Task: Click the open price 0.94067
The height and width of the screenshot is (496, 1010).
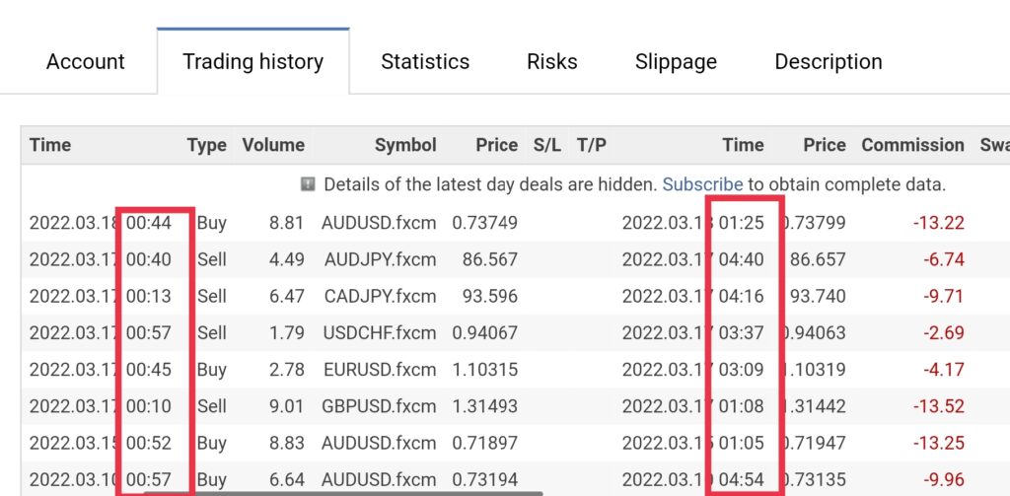Action: (484, 333)
